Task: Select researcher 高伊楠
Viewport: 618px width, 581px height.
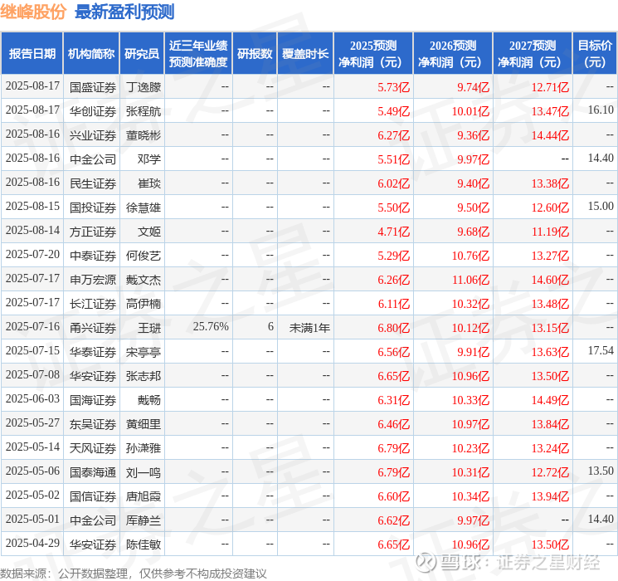Action: tap(144, 304)
